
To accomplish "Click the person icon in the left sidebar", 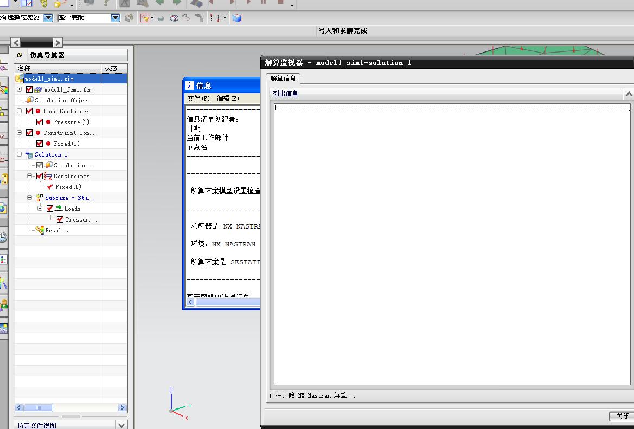I will coord(4,304).
